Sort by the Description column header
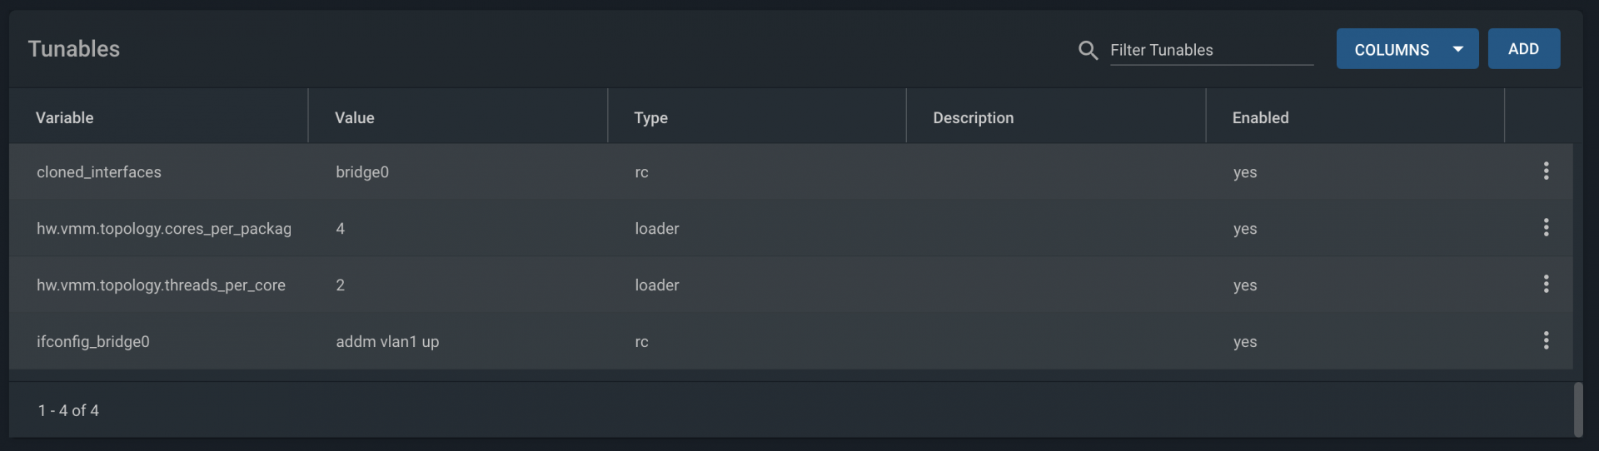Viewport: 1599px width, 451px height. tap(974, 117)
